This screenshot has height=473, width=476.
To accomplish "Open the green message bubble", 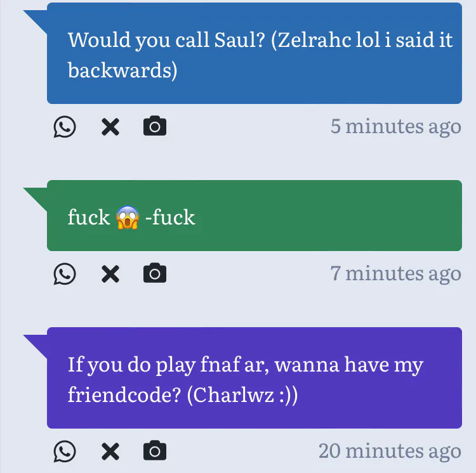I will [x=255, y=216].
